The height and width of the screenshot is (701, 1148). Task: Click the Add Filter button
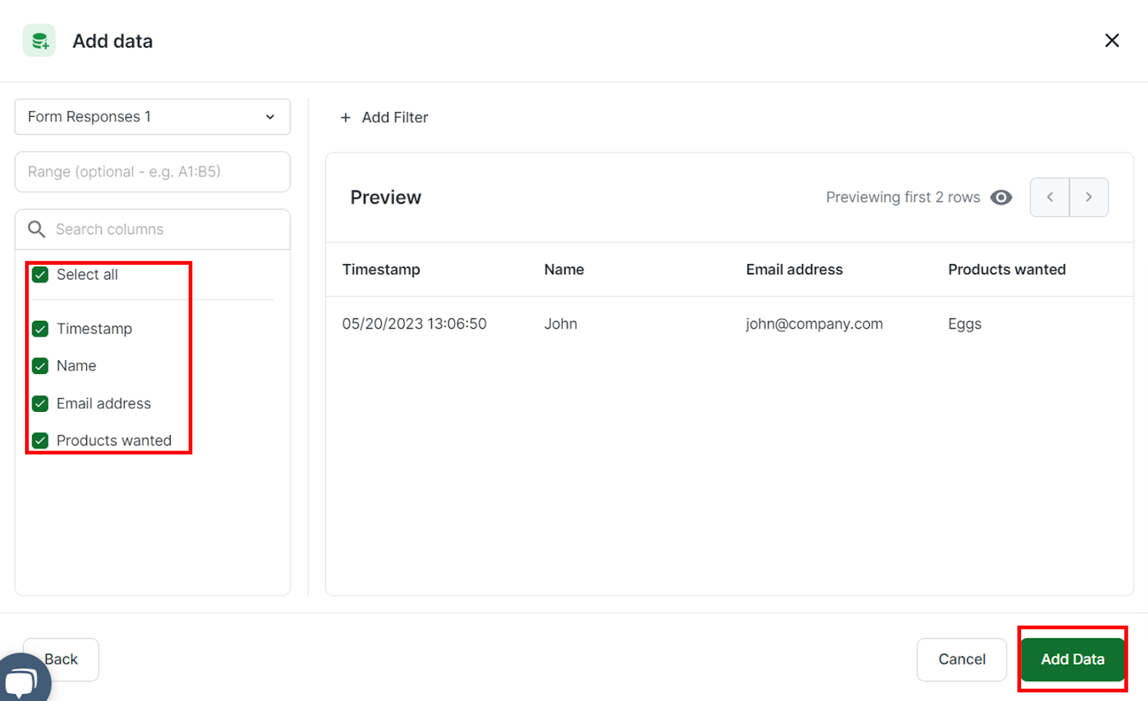point(384,117)
